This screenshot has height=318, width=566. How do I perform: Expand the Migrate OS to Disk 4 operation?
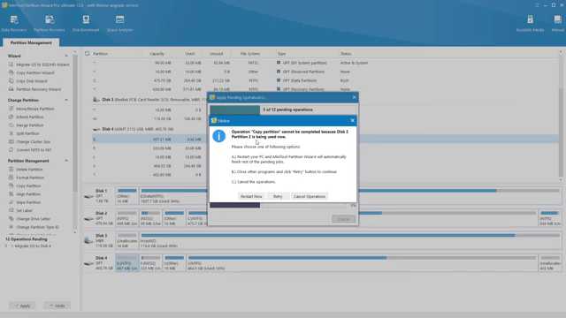[x=6, y=246]
